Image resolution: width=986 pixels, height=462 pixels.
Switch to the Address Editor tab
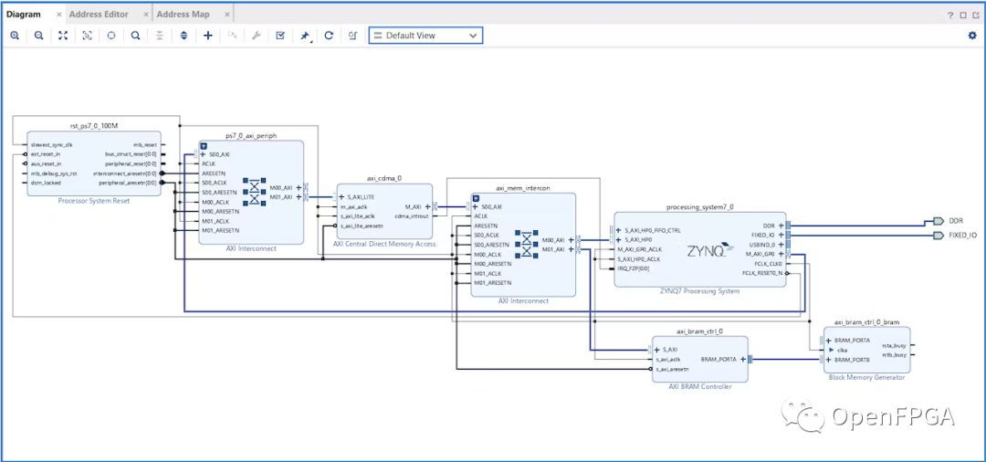pos(99,15)
